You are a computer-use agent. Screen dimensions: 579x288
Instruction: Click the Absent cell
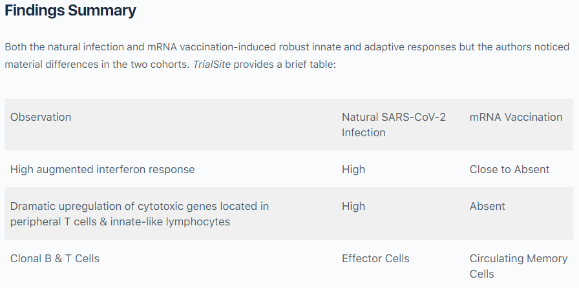coord(487,206)
